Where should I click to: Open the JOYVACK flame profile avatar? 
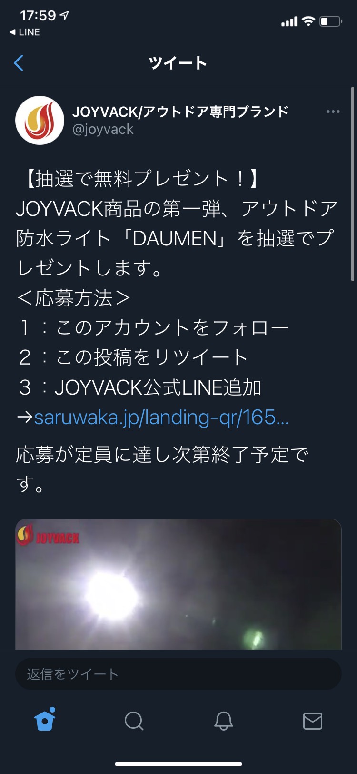(40, 120)
